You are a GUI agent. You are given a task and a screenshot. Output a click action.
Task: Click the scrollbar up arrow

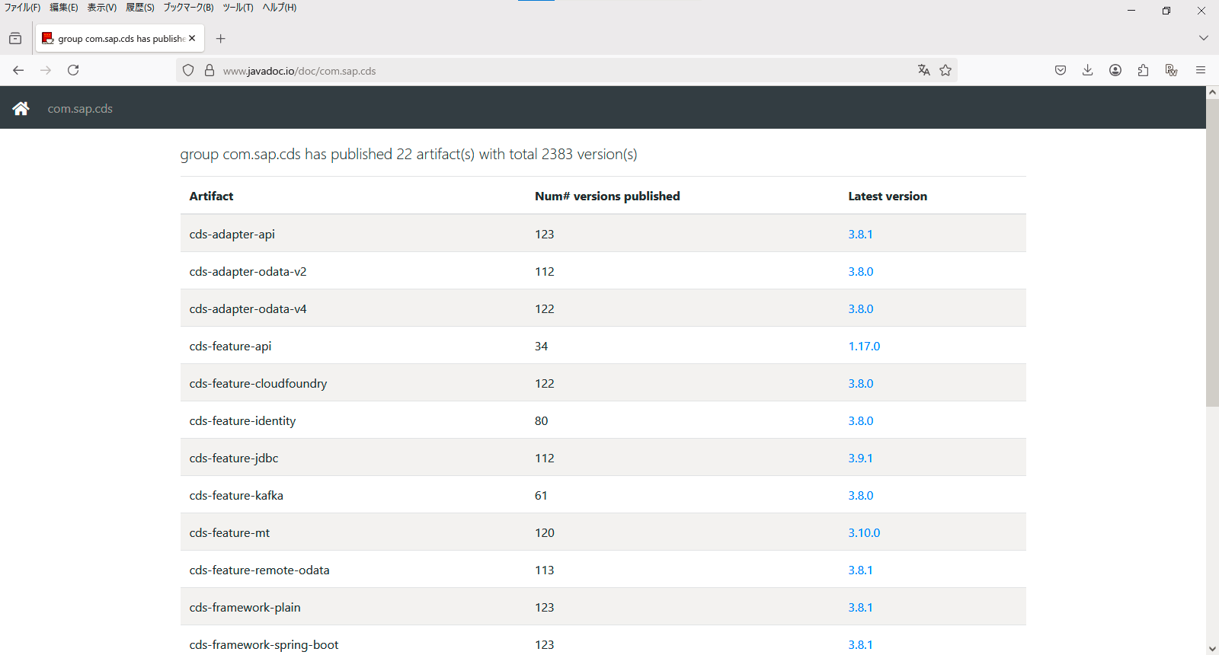[1212, 92]
